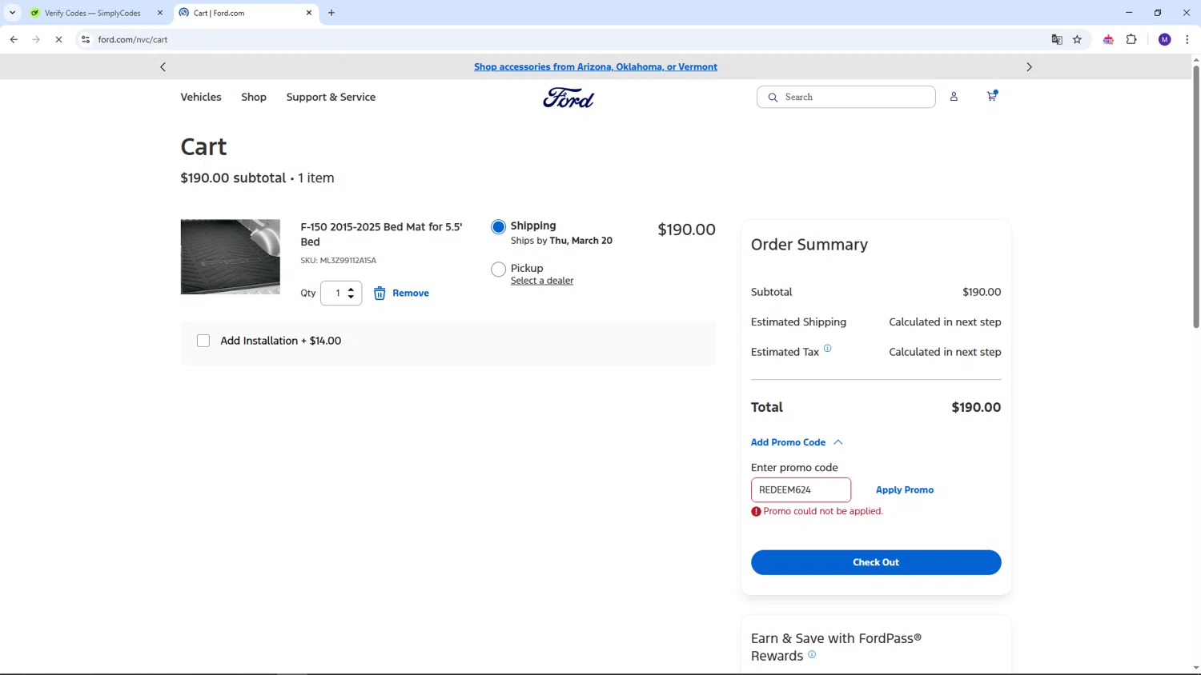The height and width of the screenshot is (675, 1201).
Task: Check the Add Installation checkbox
Action: [x=203, y=341]
